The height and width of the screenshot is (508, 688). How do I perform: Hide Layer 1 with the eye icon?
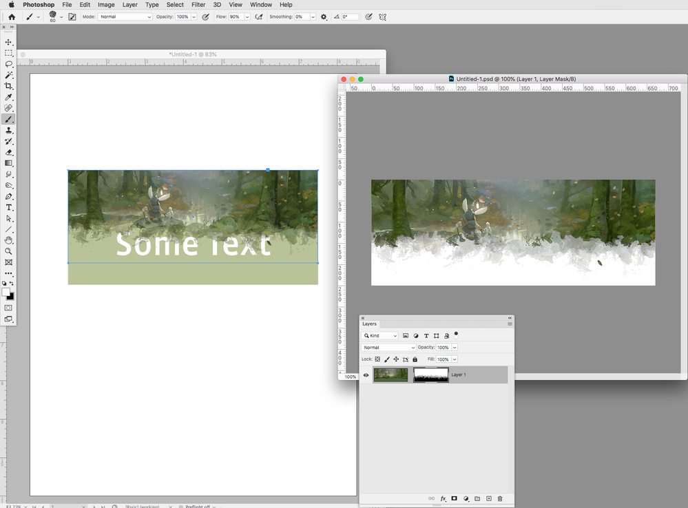[x=366, y=375]
